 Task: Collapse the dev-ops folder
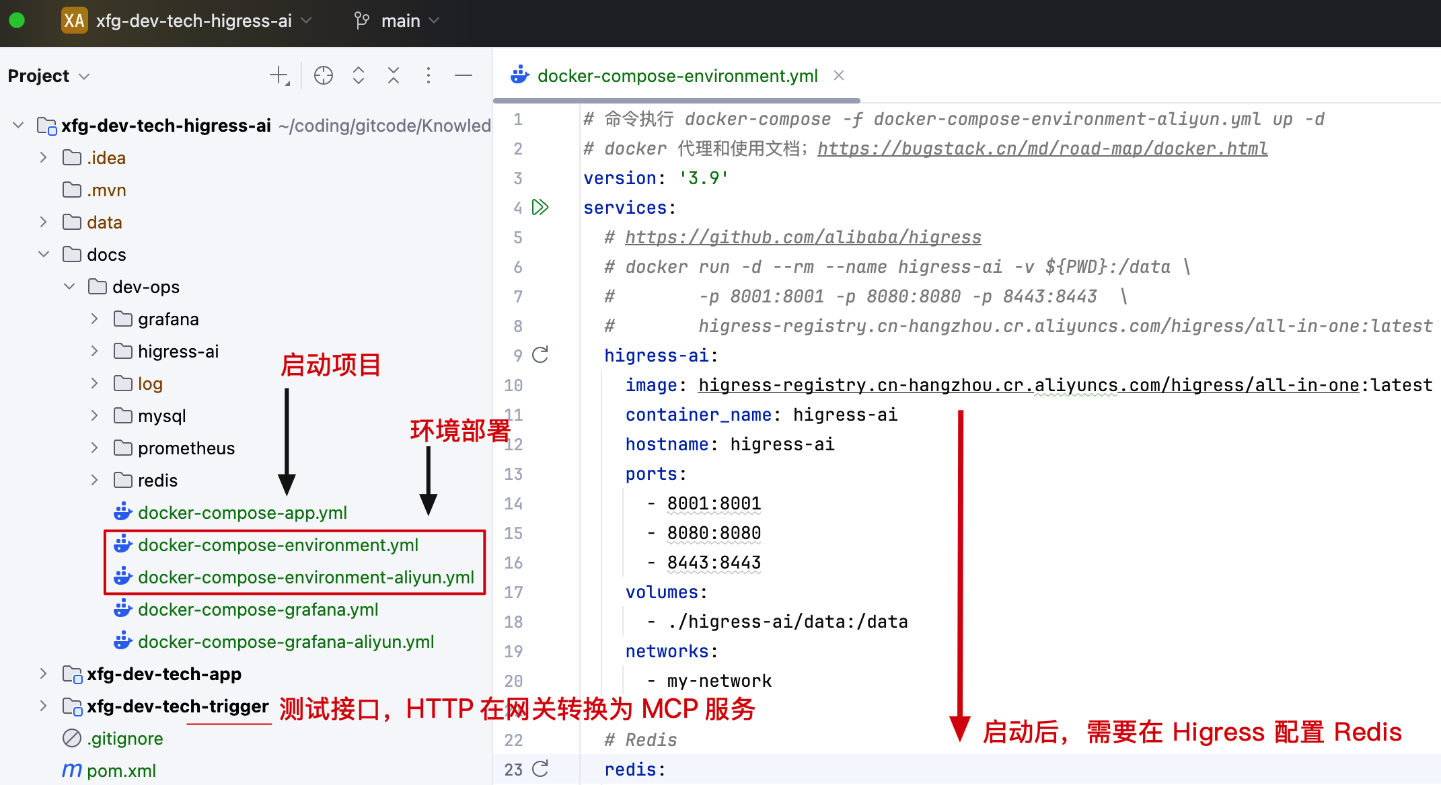tap(69, 286)
